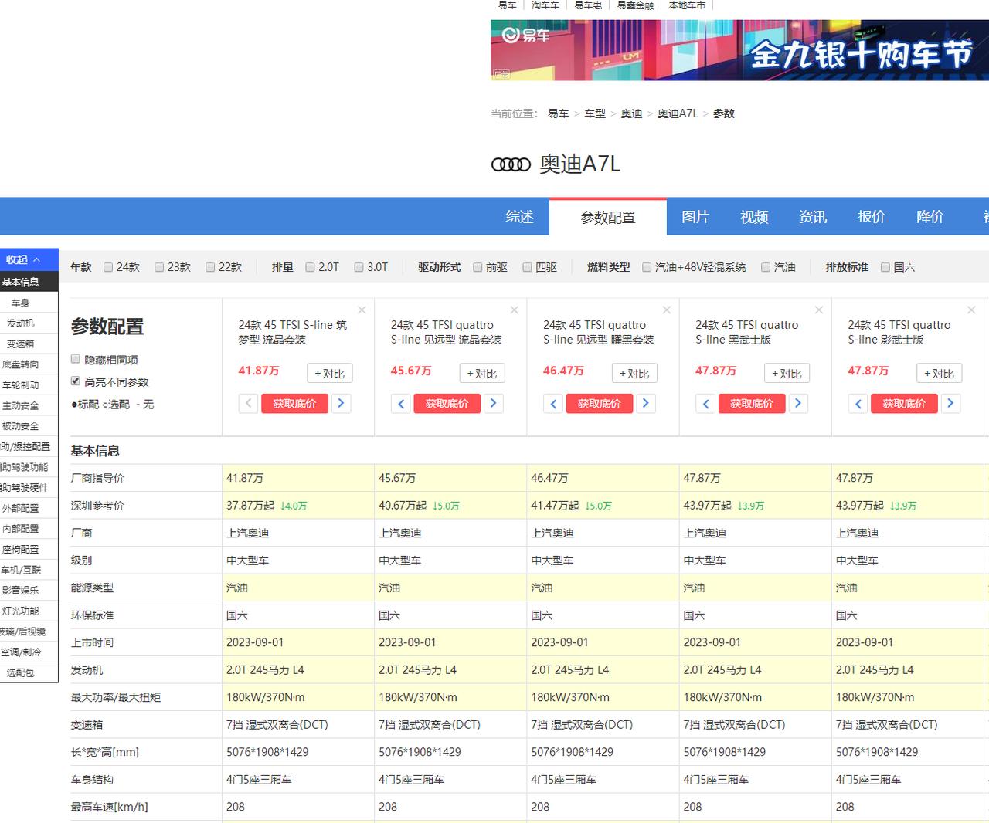Screen dimensions: 989x823
Task: Open 易鑫金融 top navigation link
Action: (x=635, y=5)
